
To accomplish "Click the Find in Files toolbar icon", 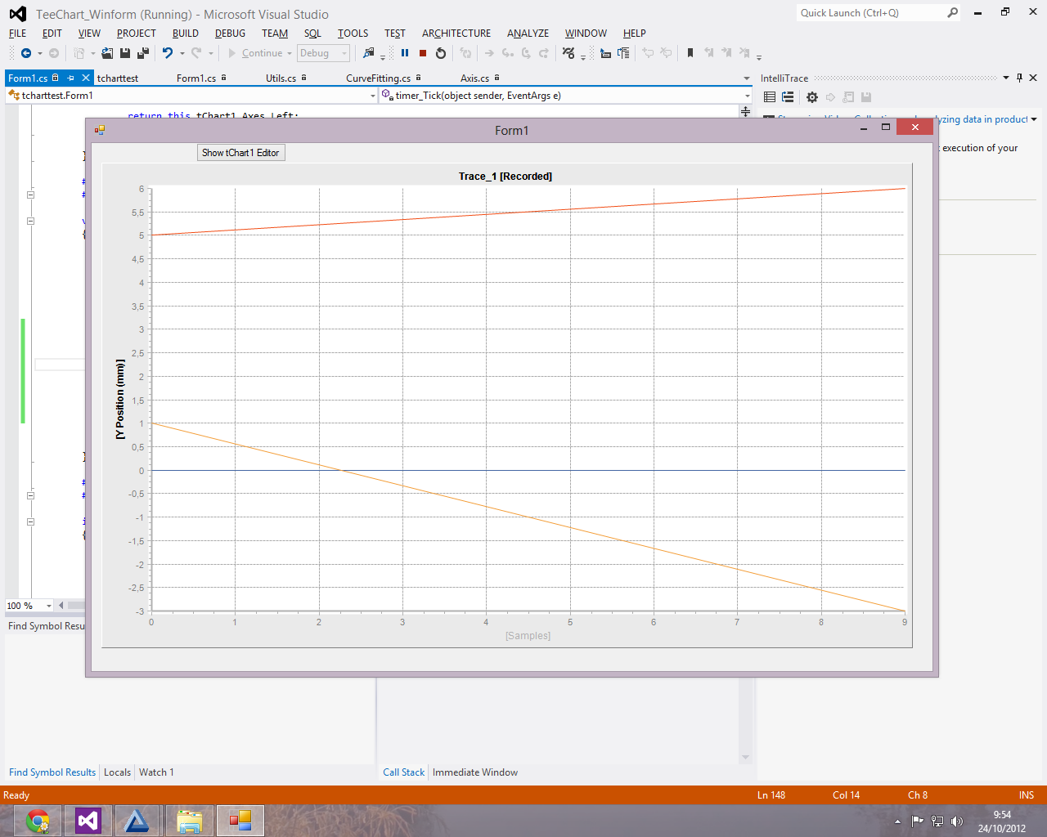I will (369, 53).
